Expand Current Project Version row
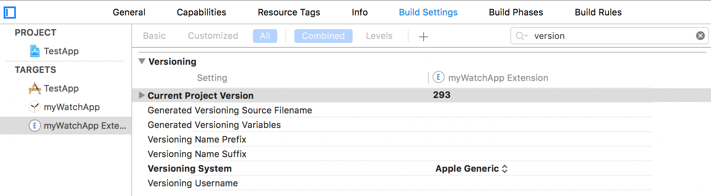711x196 pixels. tap(141, 95)
